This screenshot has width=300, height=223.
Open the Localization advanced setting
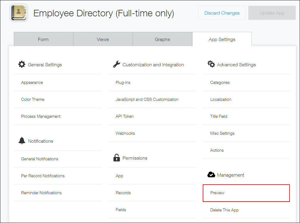coord(221,99)
